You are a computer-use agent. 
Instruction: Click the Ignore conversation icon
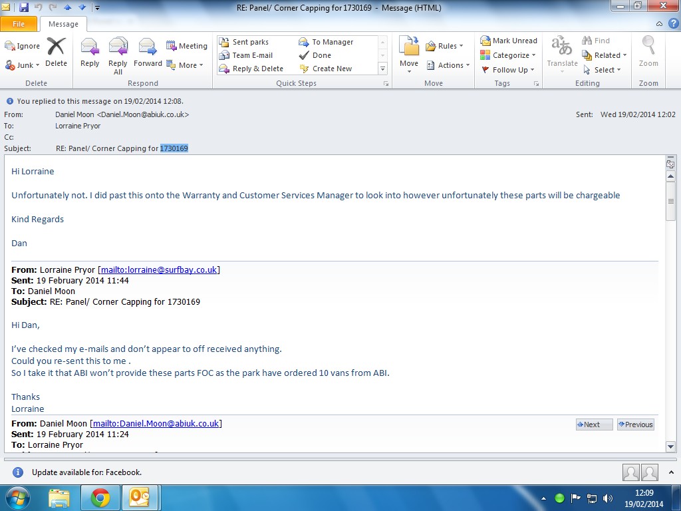tap(22, 46)
